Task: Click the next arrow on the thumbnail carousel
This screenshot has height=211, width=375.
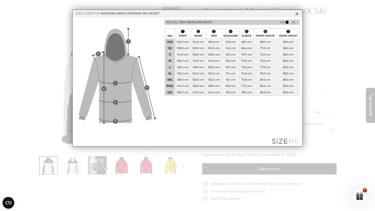Action: coord(183,166)
